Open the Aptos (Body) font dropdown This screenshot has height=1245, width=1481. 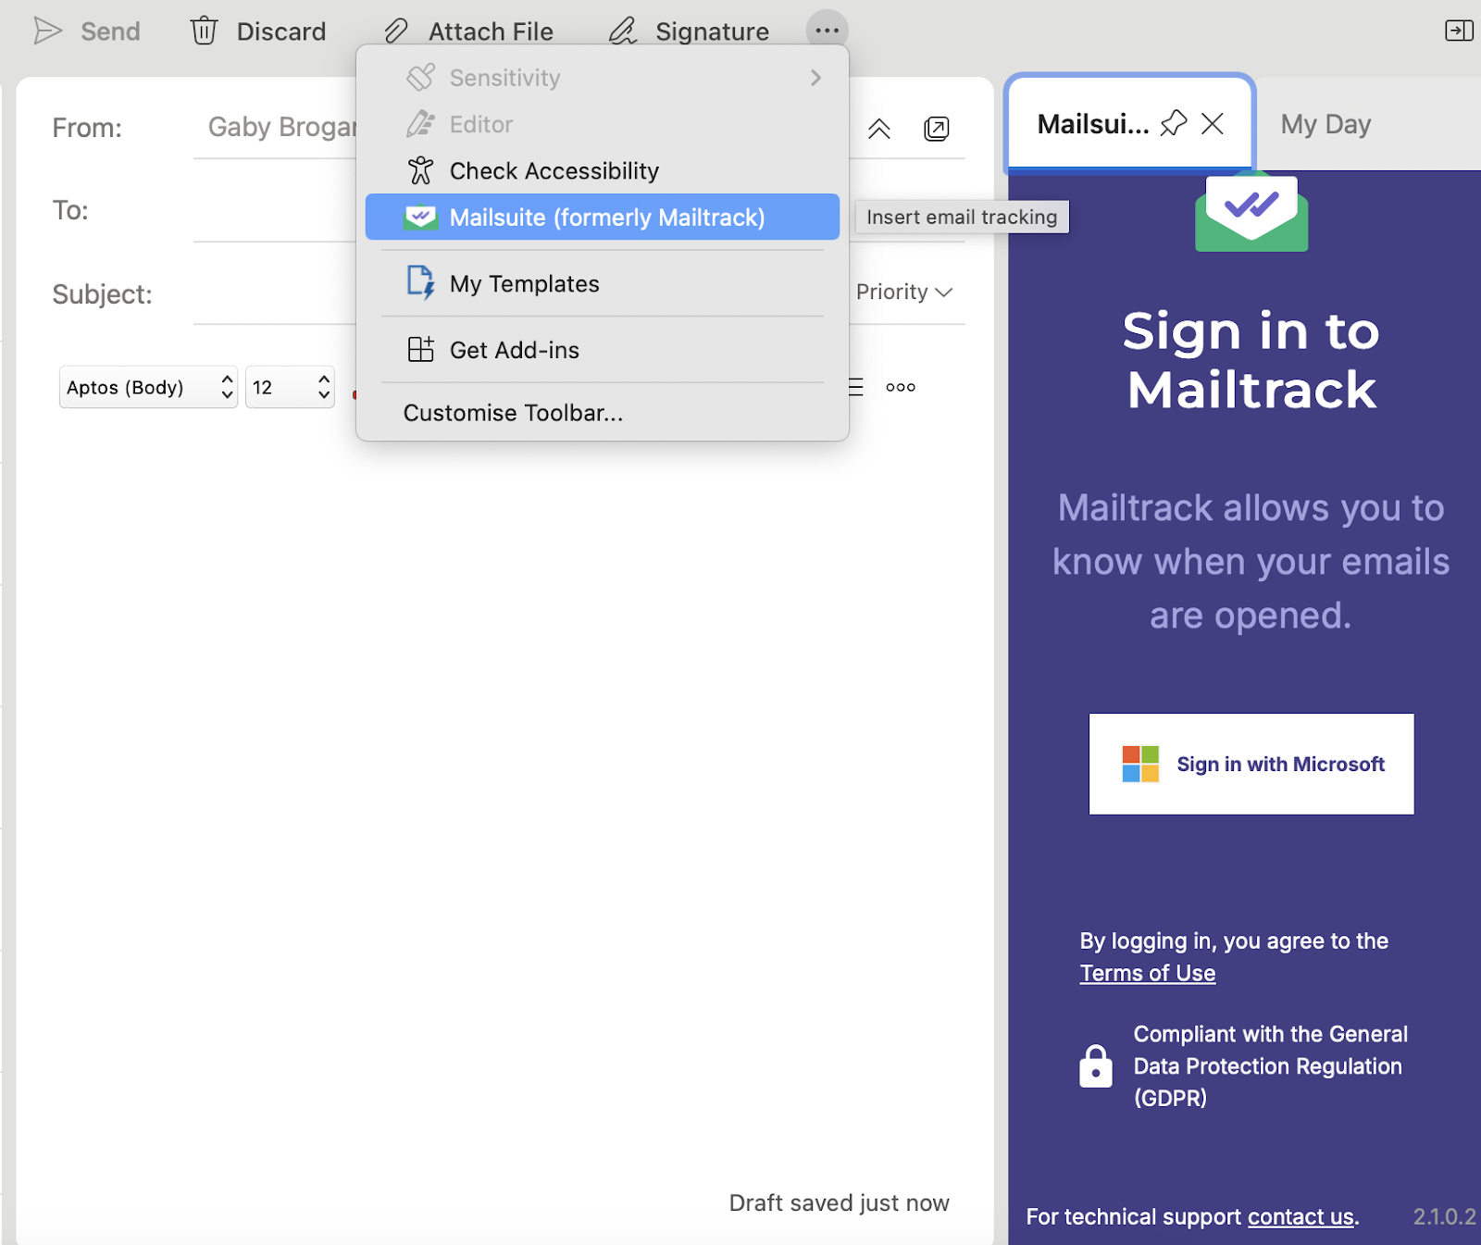148,387
